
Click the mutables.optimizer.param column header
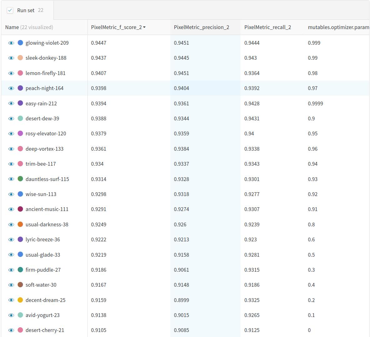(338, 27)
